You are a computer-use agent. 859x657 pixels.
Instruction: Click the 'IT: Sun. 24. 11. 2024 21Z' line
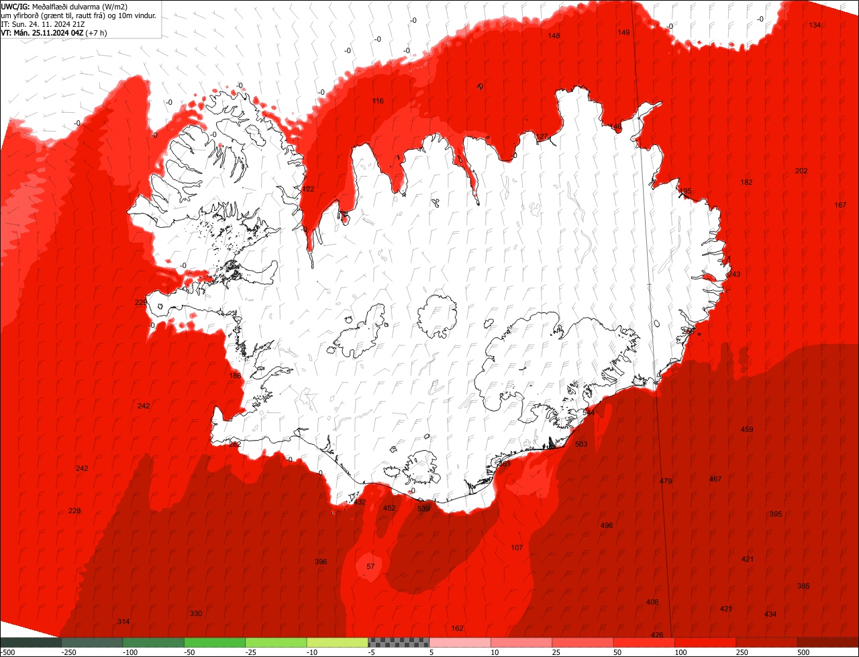43,24
